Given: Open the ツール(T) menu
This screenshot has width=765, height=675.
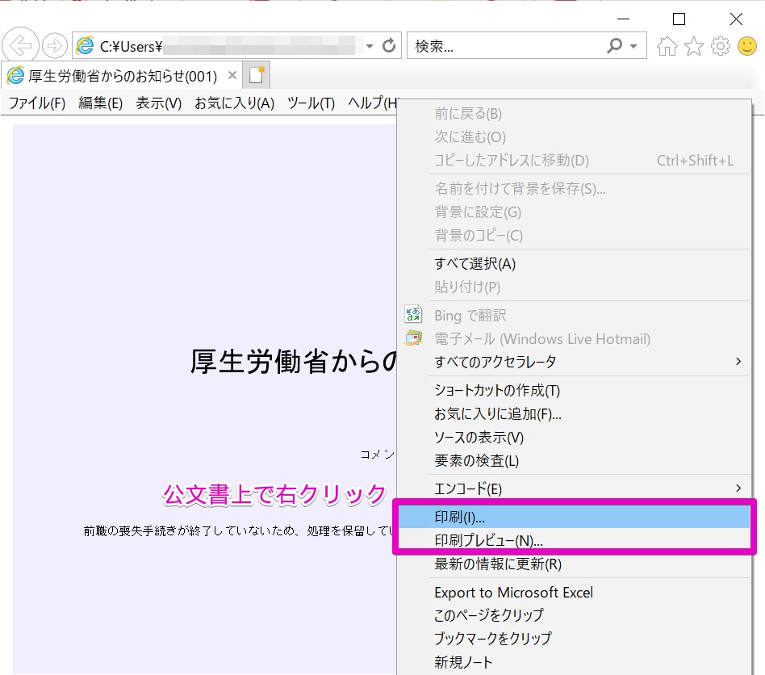Looking at the screenshot, I should pyautogui.click(x=311, y=103).
